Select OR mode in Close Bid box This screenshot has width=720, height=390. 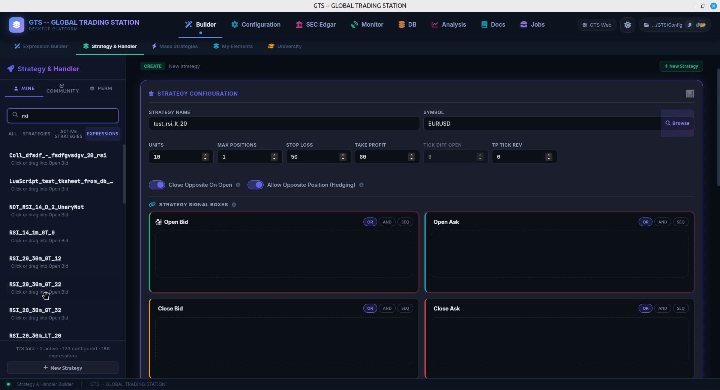370,308
